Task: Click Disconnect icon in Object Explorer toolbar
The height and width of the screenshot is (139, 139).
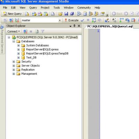Action: pos(25,31)
